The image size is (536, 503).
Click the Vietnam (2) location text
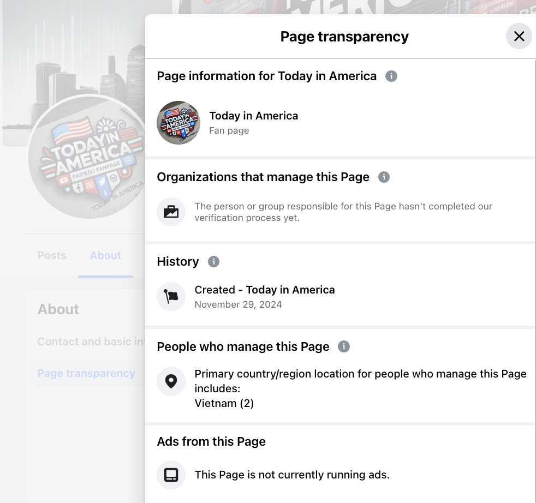[224, 403]
